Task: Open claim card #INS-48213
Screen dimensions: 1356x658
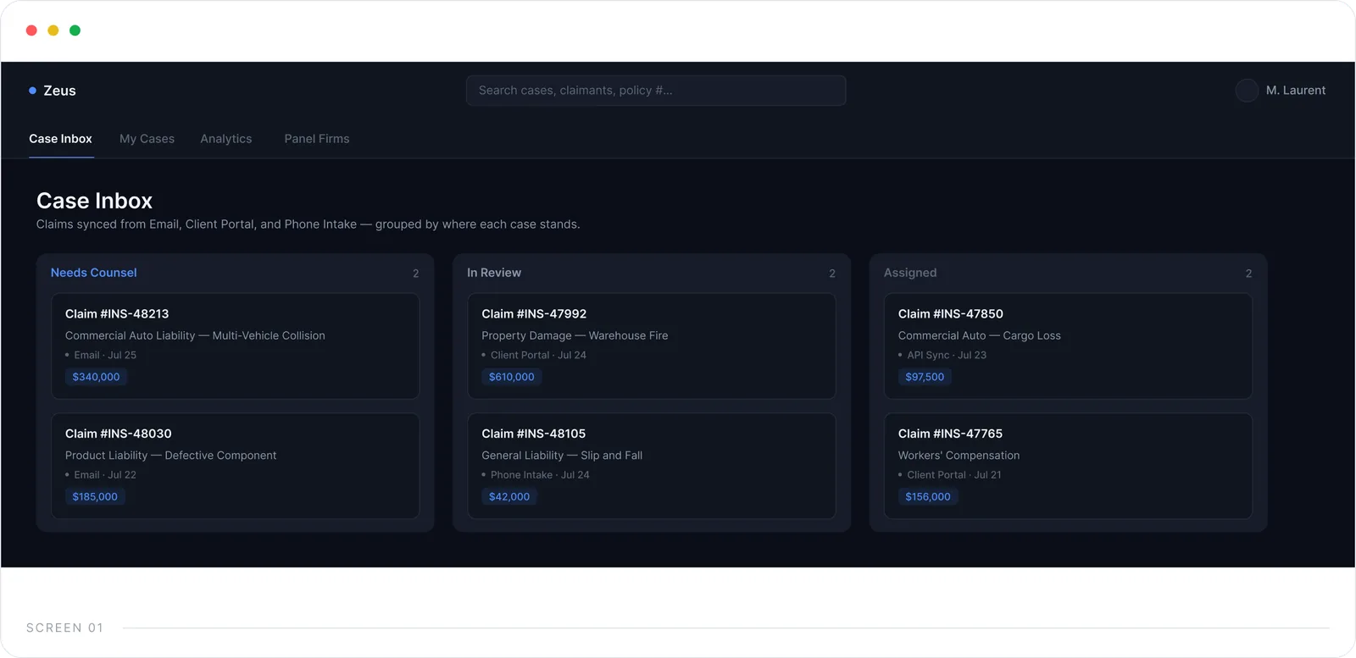Action: point(236,346)
